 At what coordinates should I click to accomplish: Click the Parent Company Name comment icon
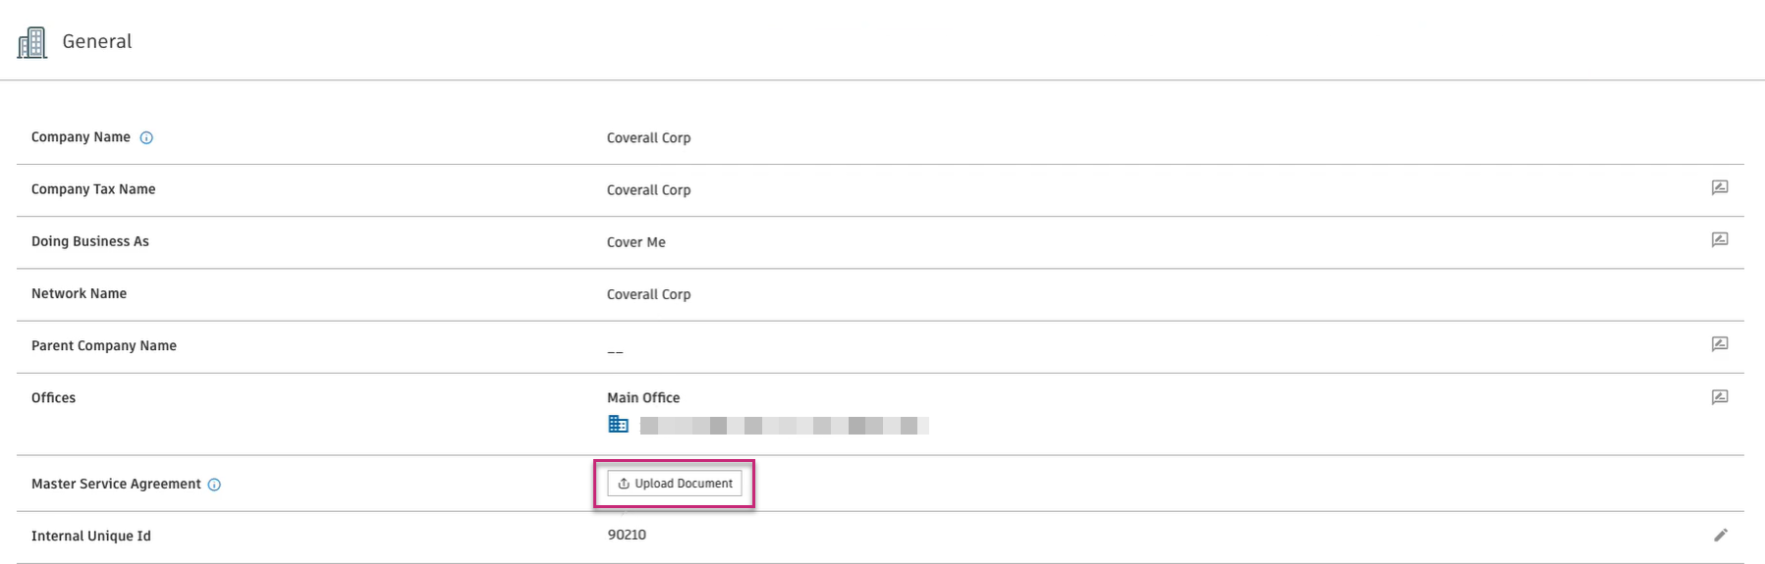point(1719,344)
